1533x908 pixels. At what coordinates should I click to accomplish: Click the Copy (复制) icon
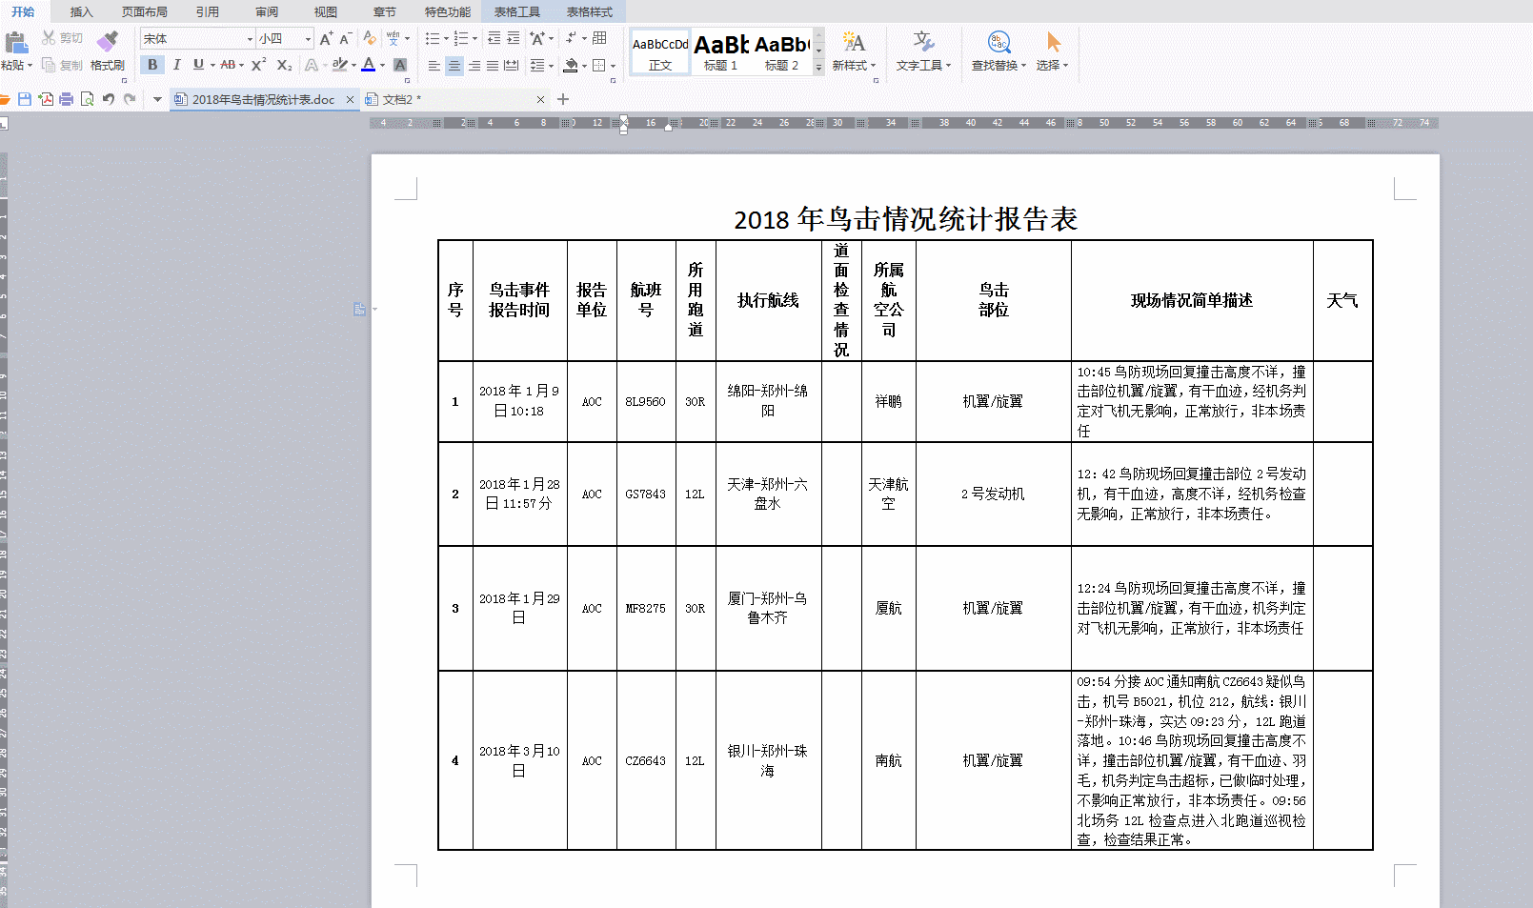tap(49, 65)
